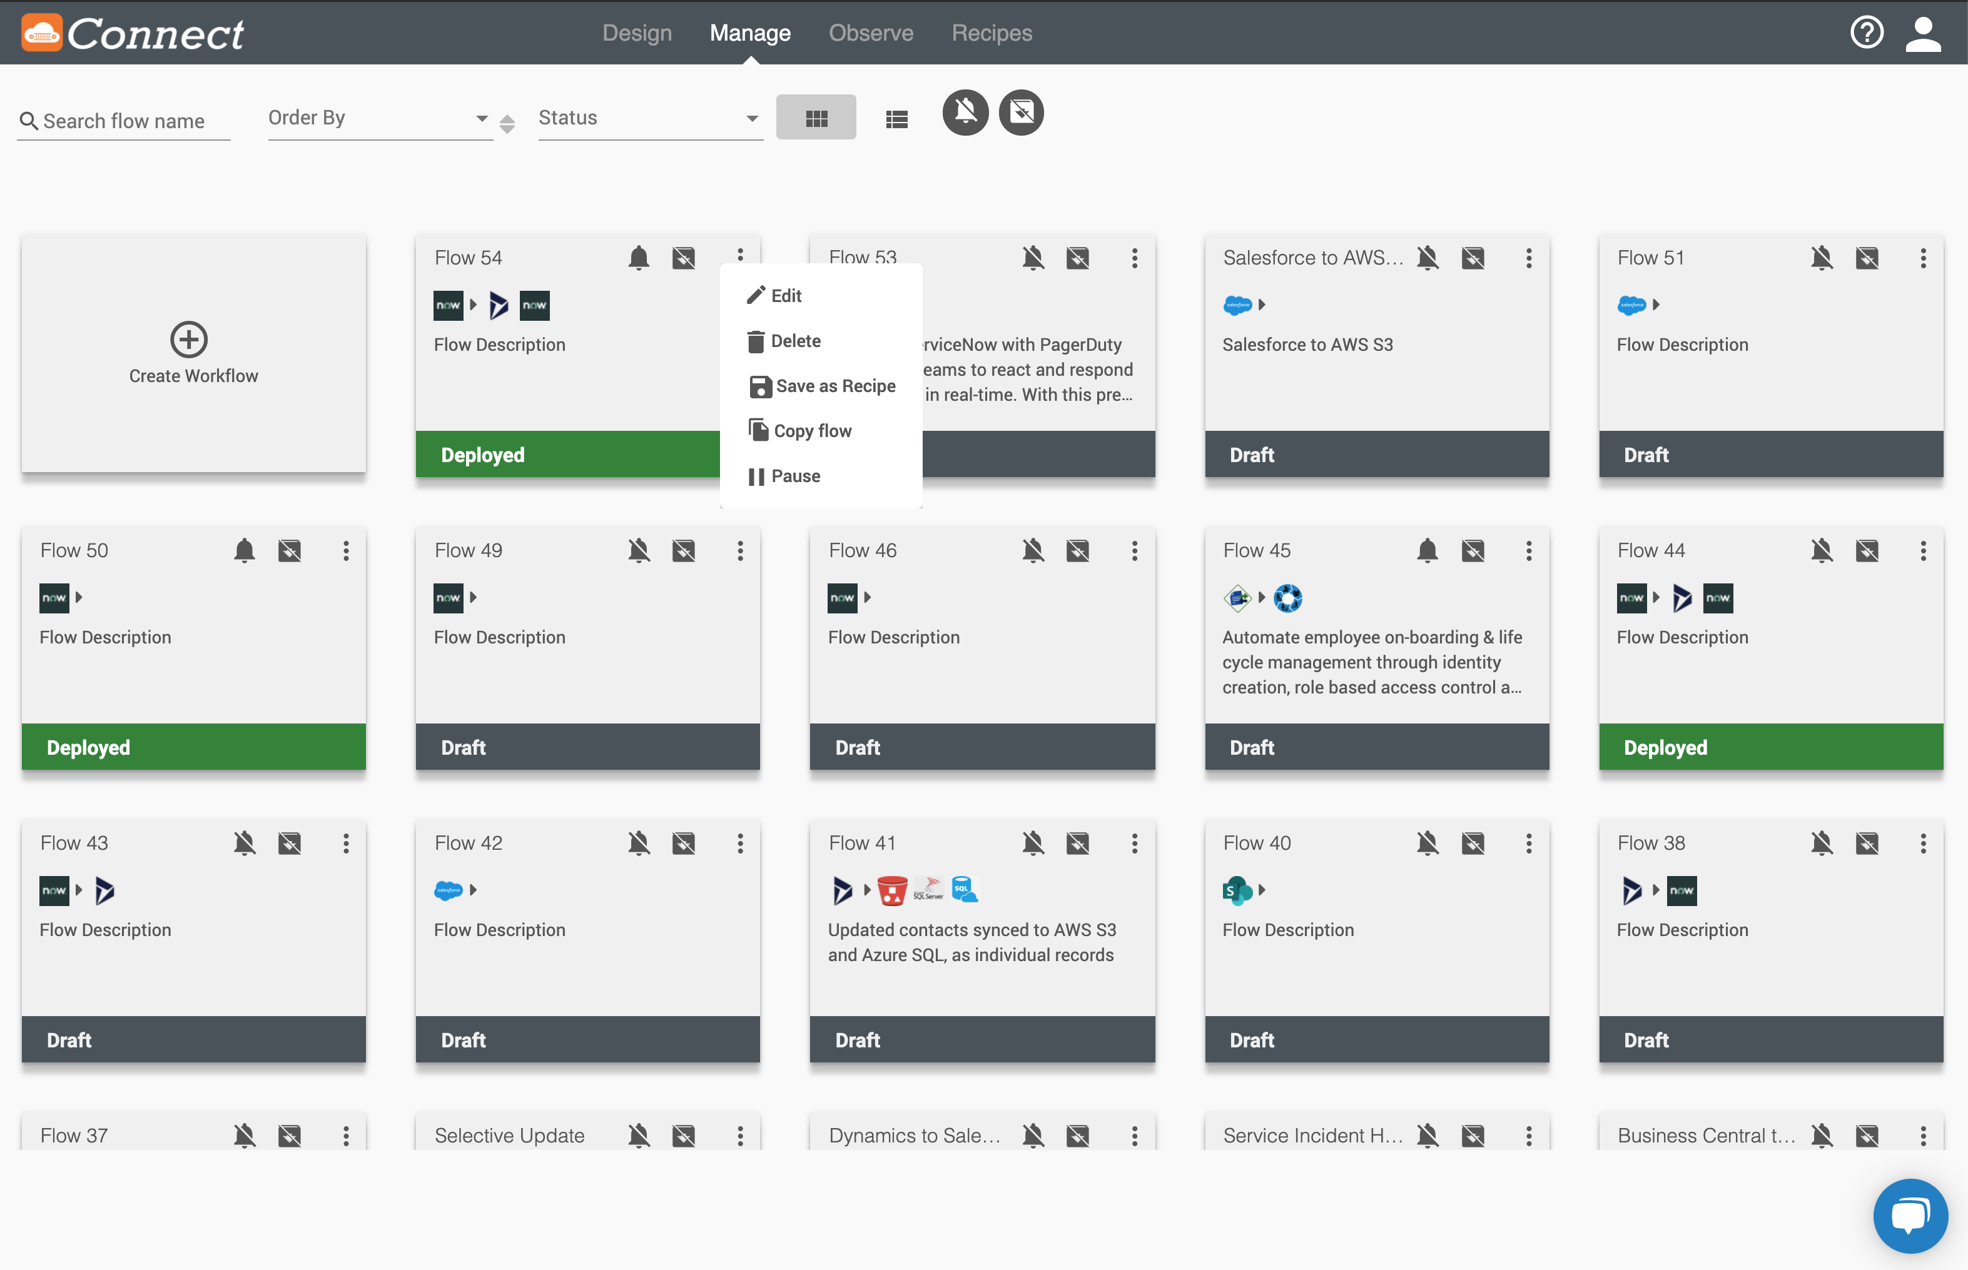1968x1270 pixels.
Task: Open the Service Incident H... flow title
Action: [x=1312, y=1136]
